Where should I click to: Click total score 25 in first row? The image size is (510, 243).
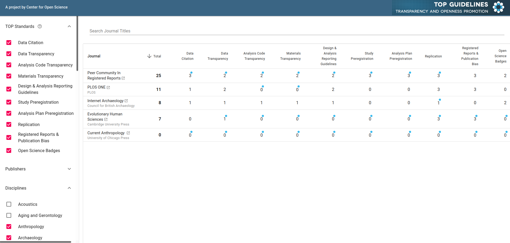[x=159, y=76]
